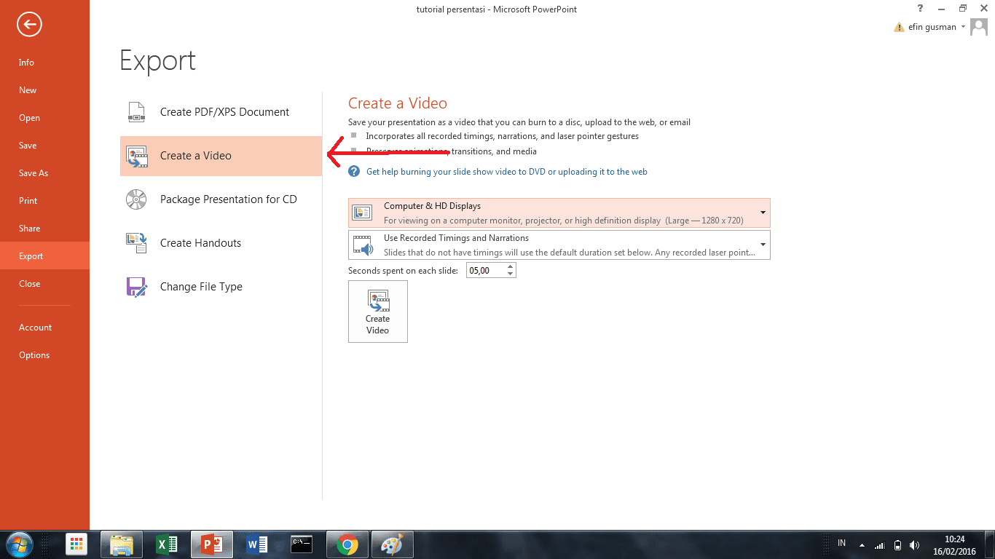Click the account warning triangle icon
Screen dimensions: 995x559
point(899,28)
